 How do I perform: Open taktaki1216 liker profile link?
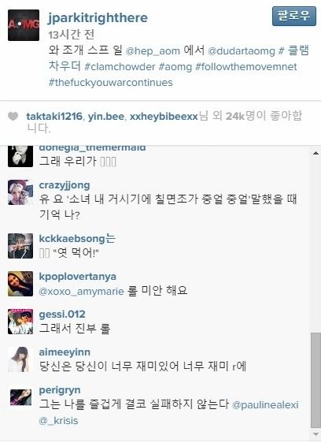pyautogui.click(x=54, y=117)
